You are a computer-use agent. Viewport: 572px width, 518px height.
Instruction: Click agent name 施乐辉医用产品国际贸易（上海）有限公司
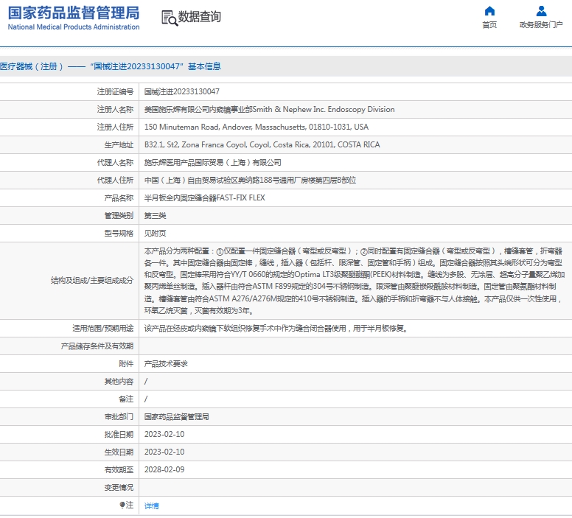click(213, 162)
